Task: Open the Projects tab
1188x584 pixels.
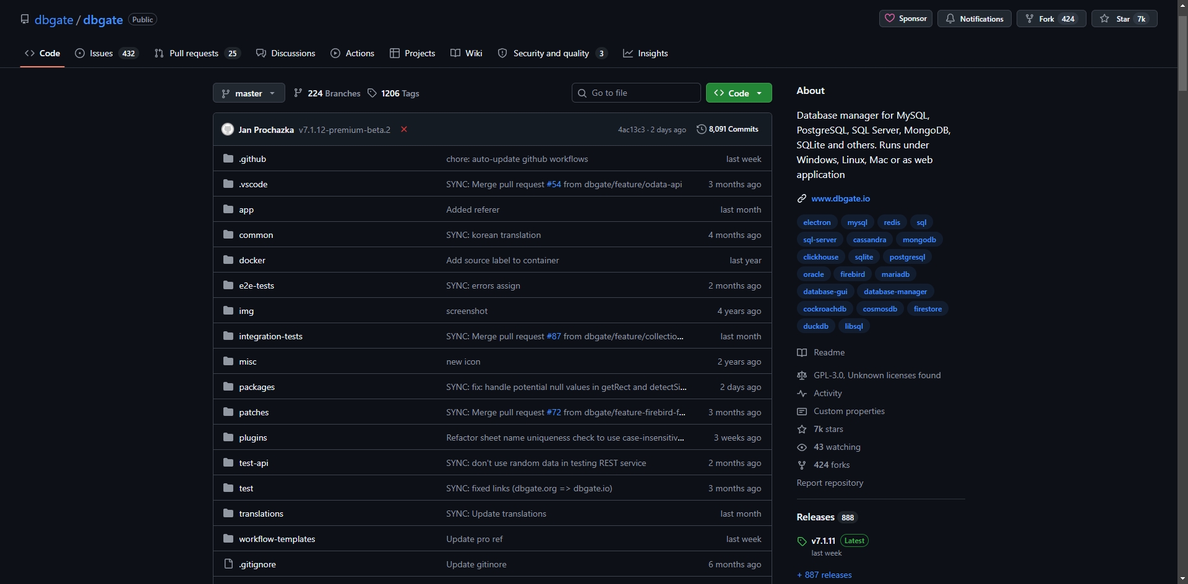Action: [x=412, y=53]
